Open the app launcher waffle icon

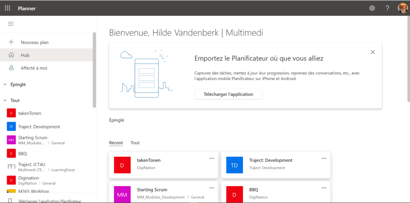click(8, 8)
